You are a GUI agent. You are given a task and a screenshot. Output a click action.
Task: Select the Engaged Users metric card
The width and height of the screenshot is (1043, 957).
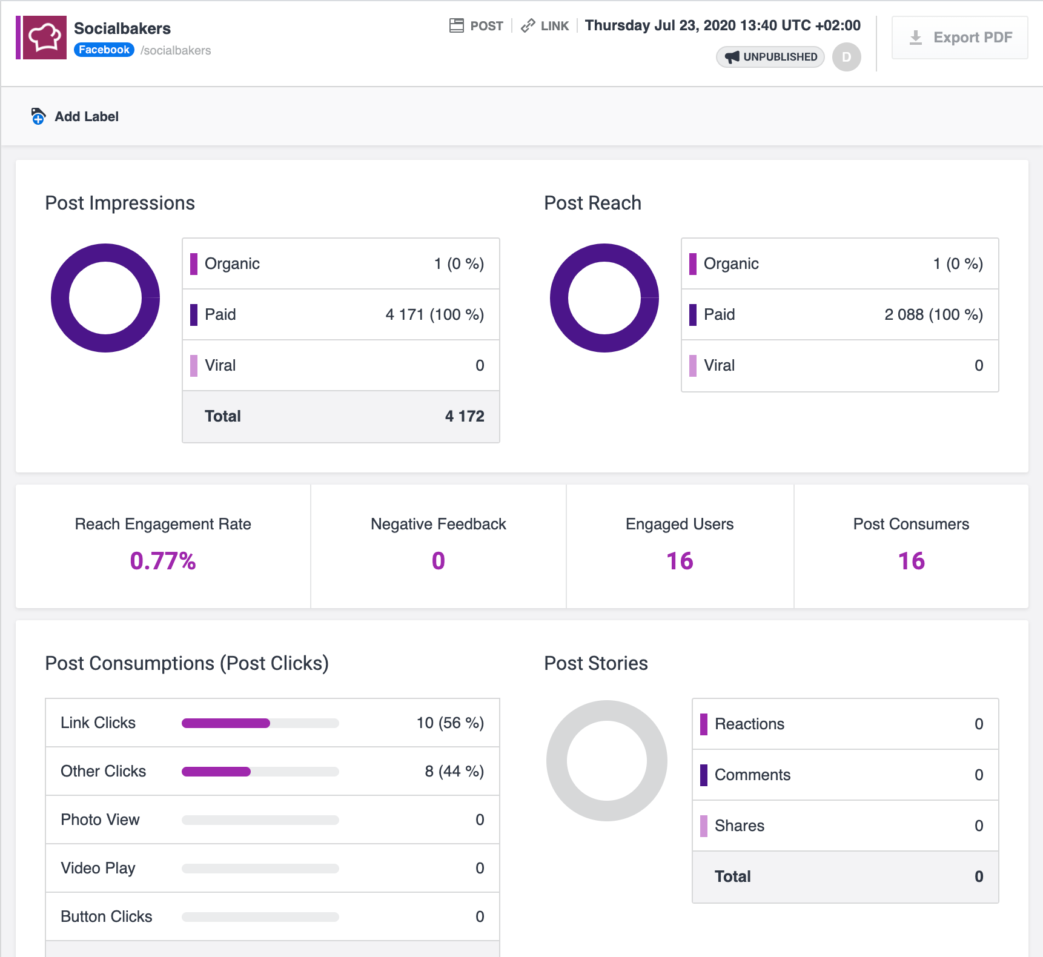[x=680, y=546]
